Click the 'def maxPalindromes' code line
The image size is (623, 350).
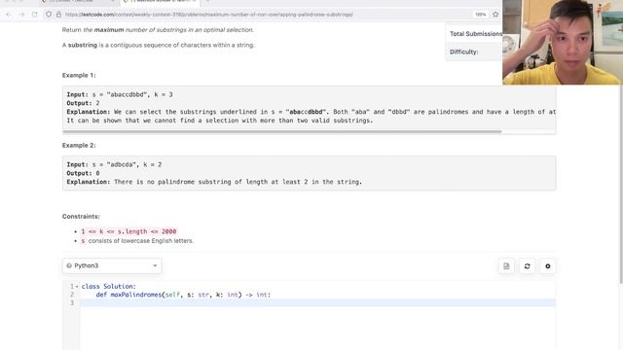tap(183, 295)
